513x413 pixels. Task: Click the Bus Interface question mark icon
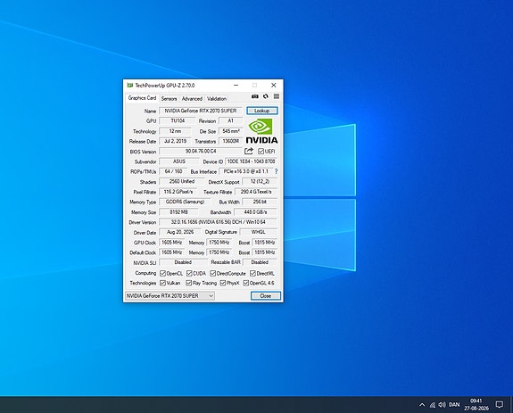pos(277,171)
